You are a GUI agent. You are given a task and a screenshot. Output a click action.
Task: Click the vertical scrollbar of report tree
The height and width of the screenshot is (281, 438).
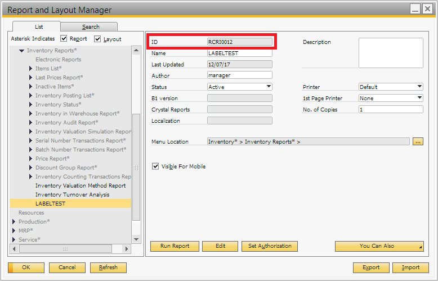coord(136,141)
